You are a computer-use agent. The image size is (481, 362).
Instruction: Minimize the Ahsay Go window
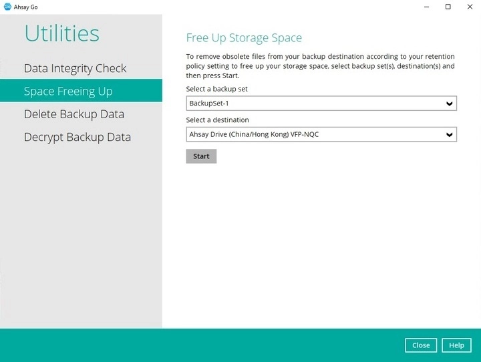click(x=426, y=7)
